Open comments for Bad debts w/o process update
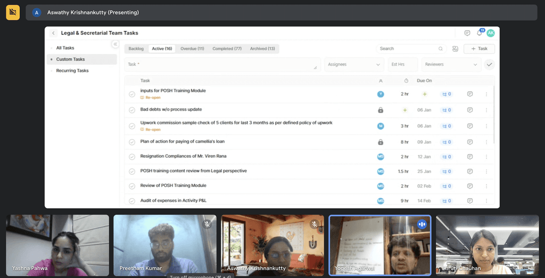Screen dimensions: 545x278 [x=469, y=110]
